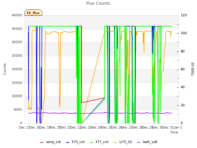Click the purple batt_volt legend swatch
Image resolution: width=197 pixels, height=148 pixels.
pos(139,142)
